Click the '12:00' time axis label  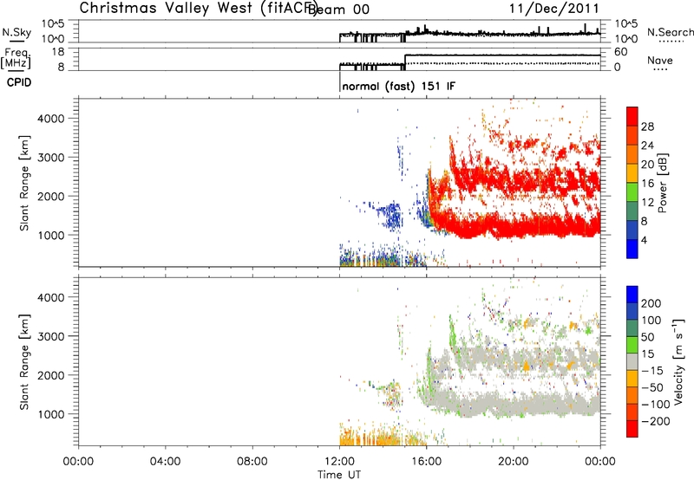tap(339, 462)
